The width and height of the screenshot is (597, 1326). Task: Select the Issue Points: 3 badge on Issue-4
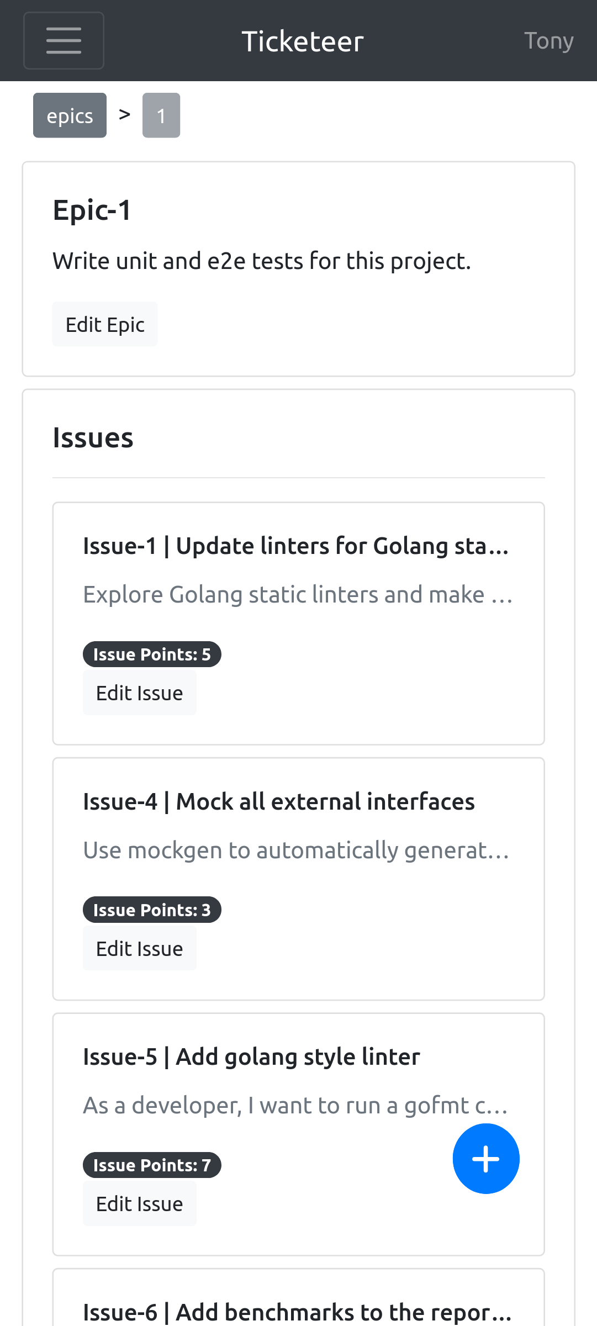(x=151, y=909)
